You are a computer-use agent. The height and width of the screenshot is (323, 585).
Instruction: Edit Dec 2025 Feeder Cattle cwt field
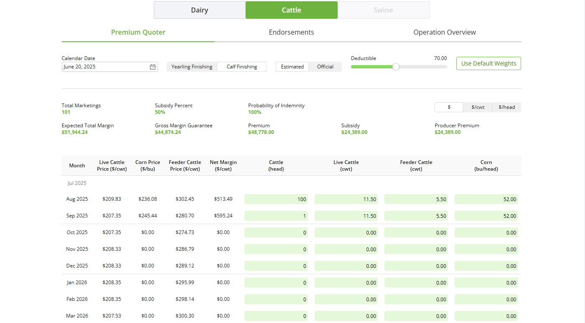pyautogui.click(x=416, y=266)
